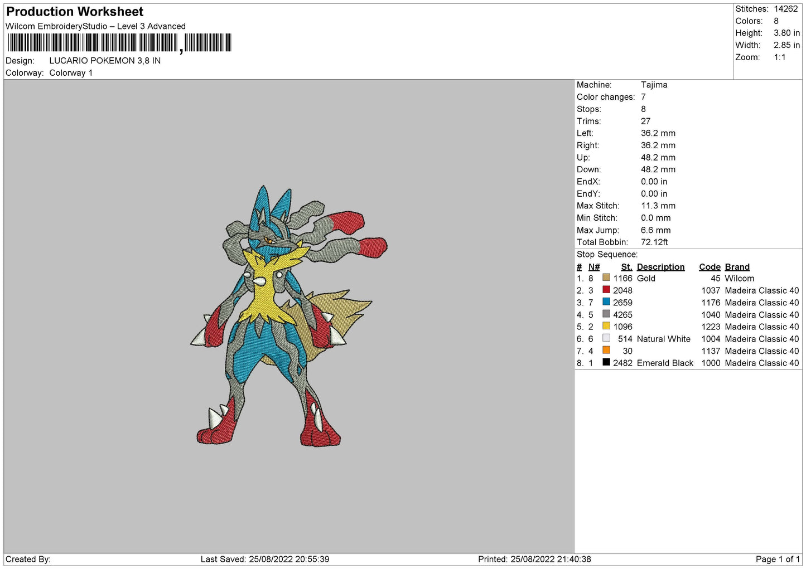806x569 pixels.
Task: Click the Lucario embroidery design preview
Action: pyautogui.click(x=289, y=315)
